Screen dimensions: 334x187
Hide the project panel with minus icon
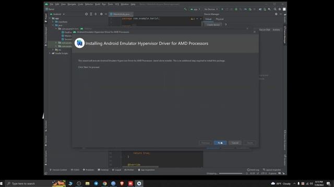coord(106,14)
